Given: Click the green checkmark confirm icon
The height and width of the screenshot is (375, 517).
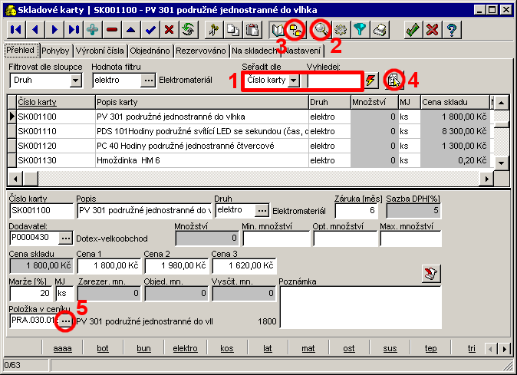Looking at the screenshot, I should click(x=413, y=30).
